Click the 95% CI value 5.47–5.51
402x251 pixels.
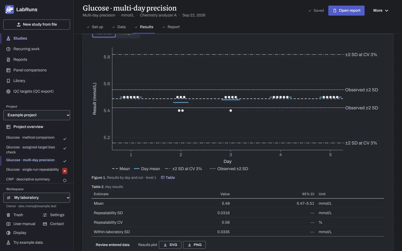coord(305,203)
